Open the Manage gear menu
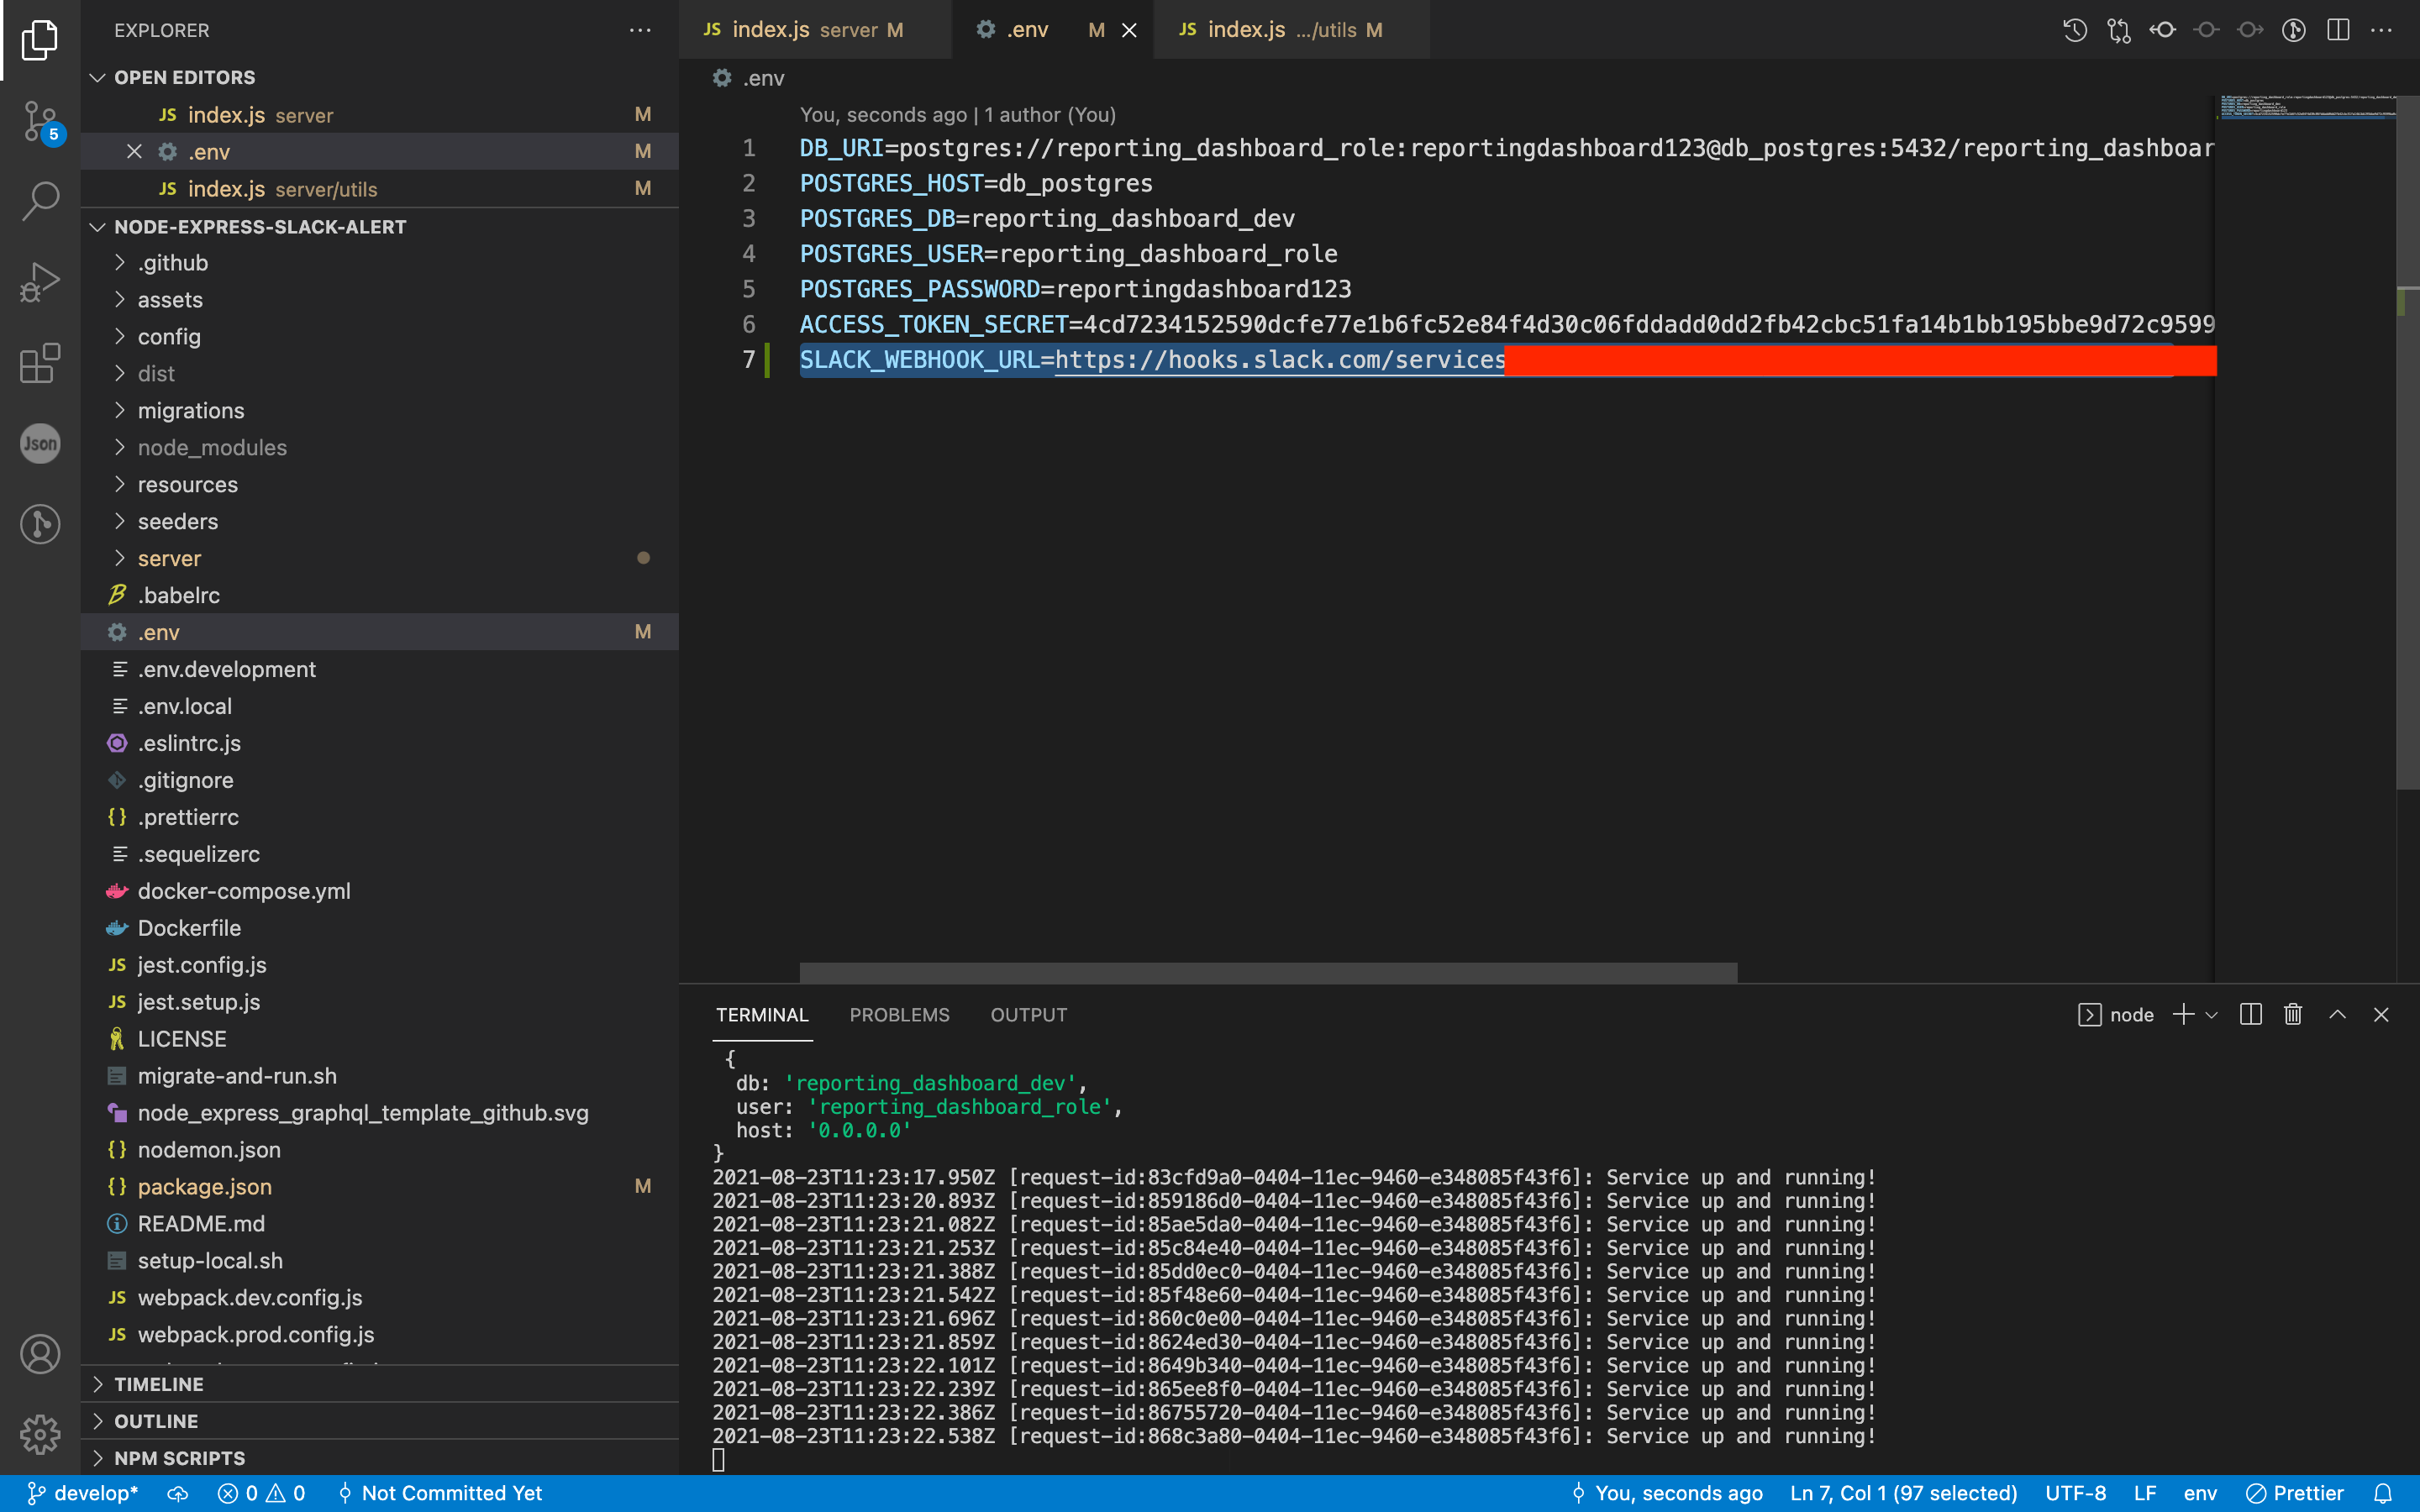 click(40, 1434)
